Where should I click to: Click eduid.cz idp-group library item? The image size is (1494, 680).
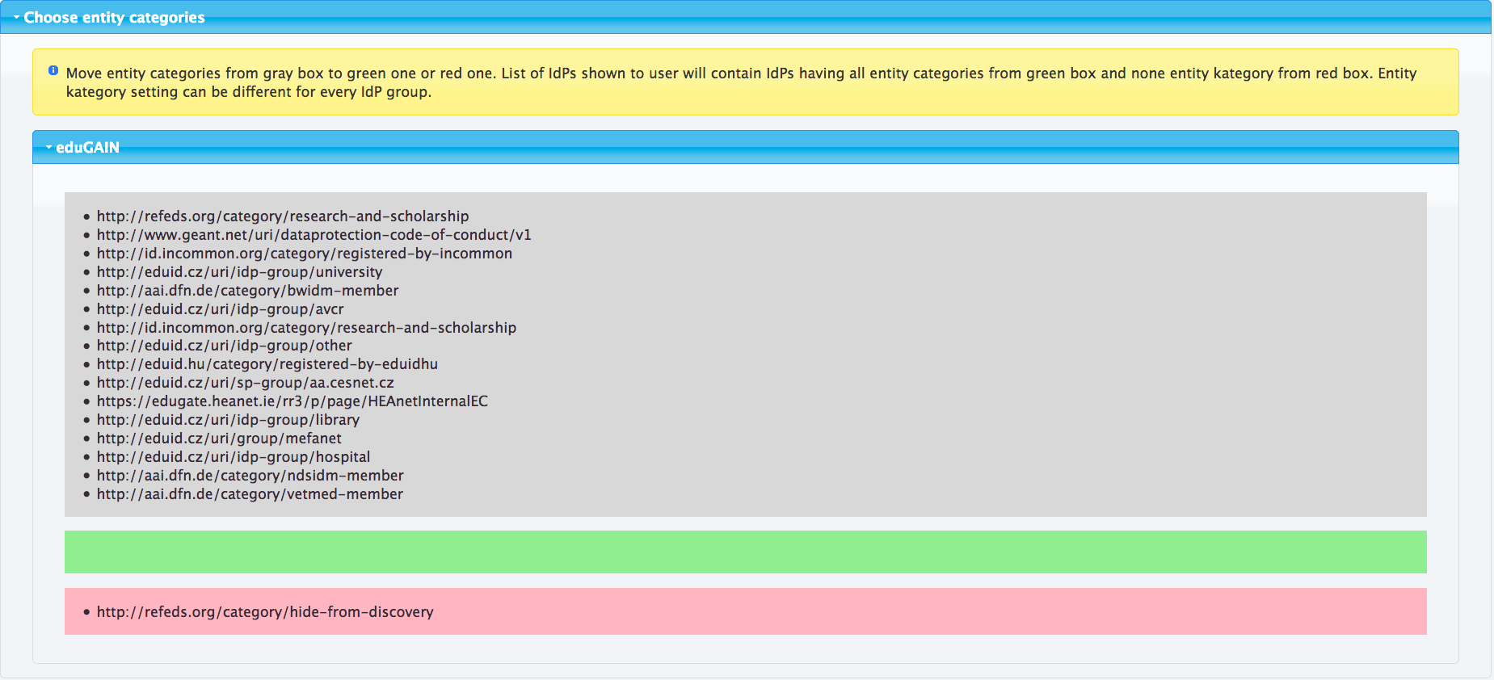(x=228, y=420)
